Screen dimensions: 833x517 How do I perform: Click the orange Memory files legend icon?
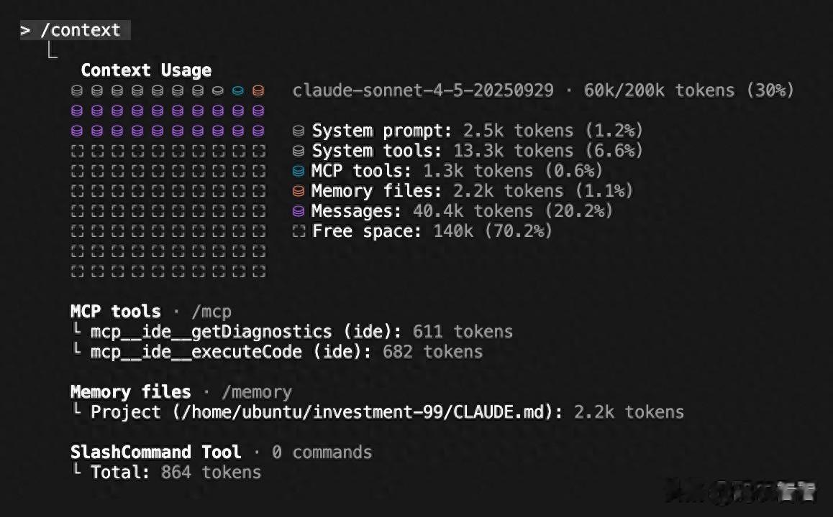(299, 192)
